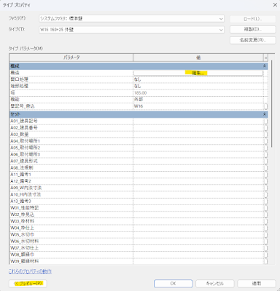Click the small button at the end of the A07 row
The image size is (280, 291).
(x=266, y=161)
